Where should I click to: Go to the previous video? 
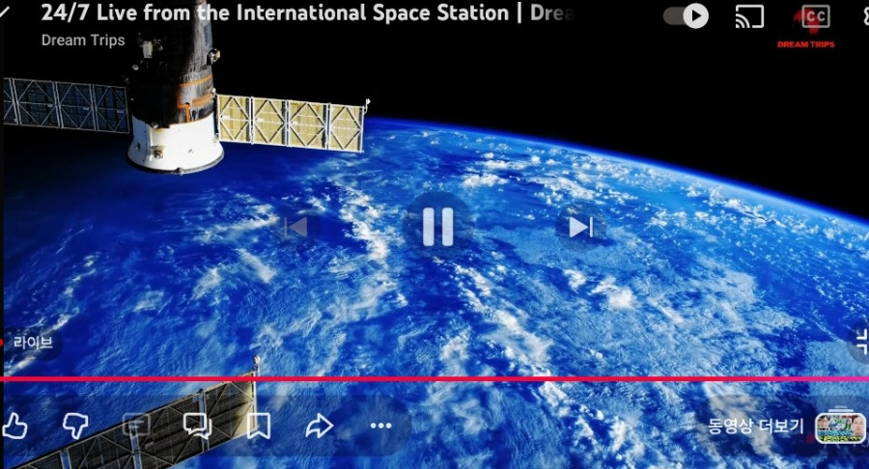pyautogui.click(x=296, y=227)
